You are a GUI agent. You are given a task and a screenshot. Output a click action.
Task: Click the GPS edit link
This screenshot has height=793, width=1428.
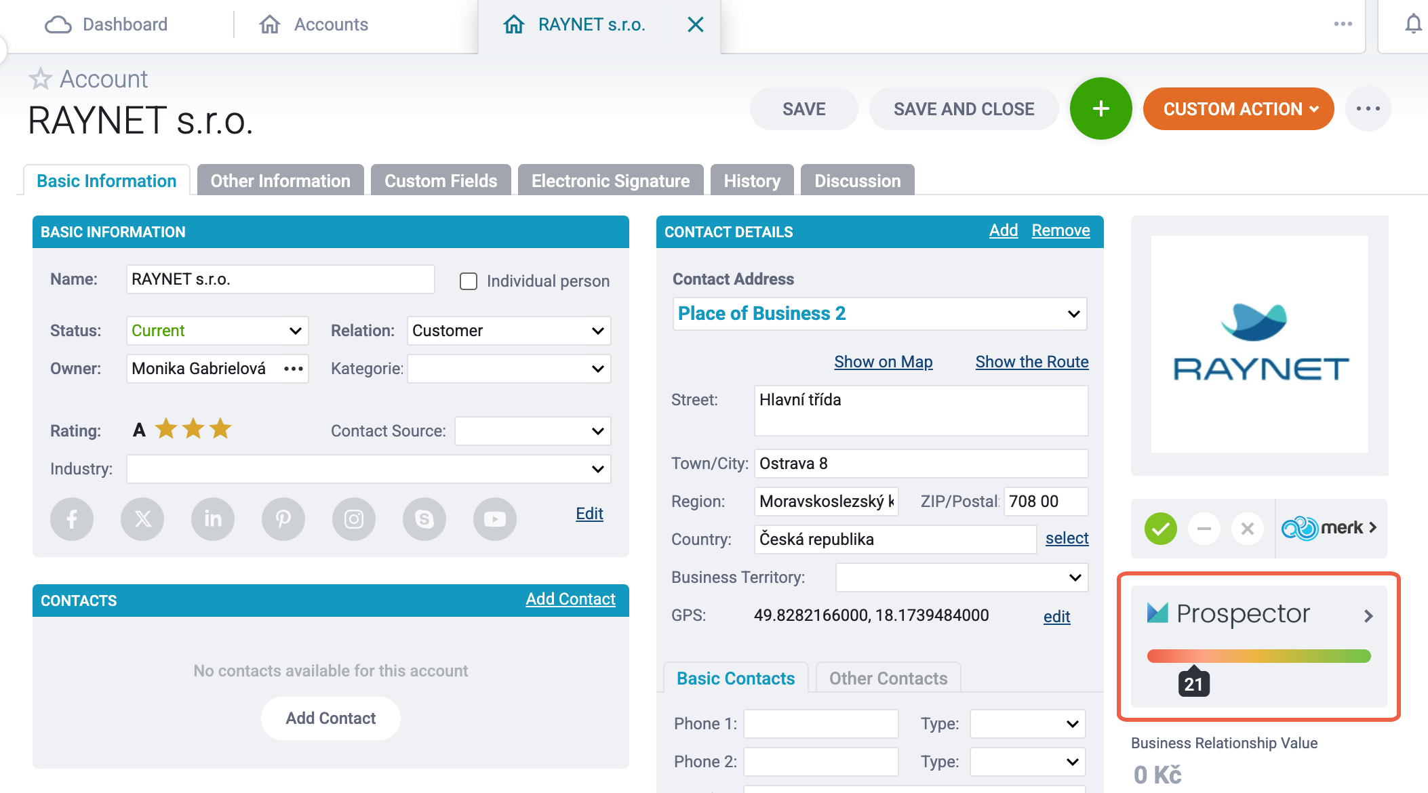coord(1057,617)
